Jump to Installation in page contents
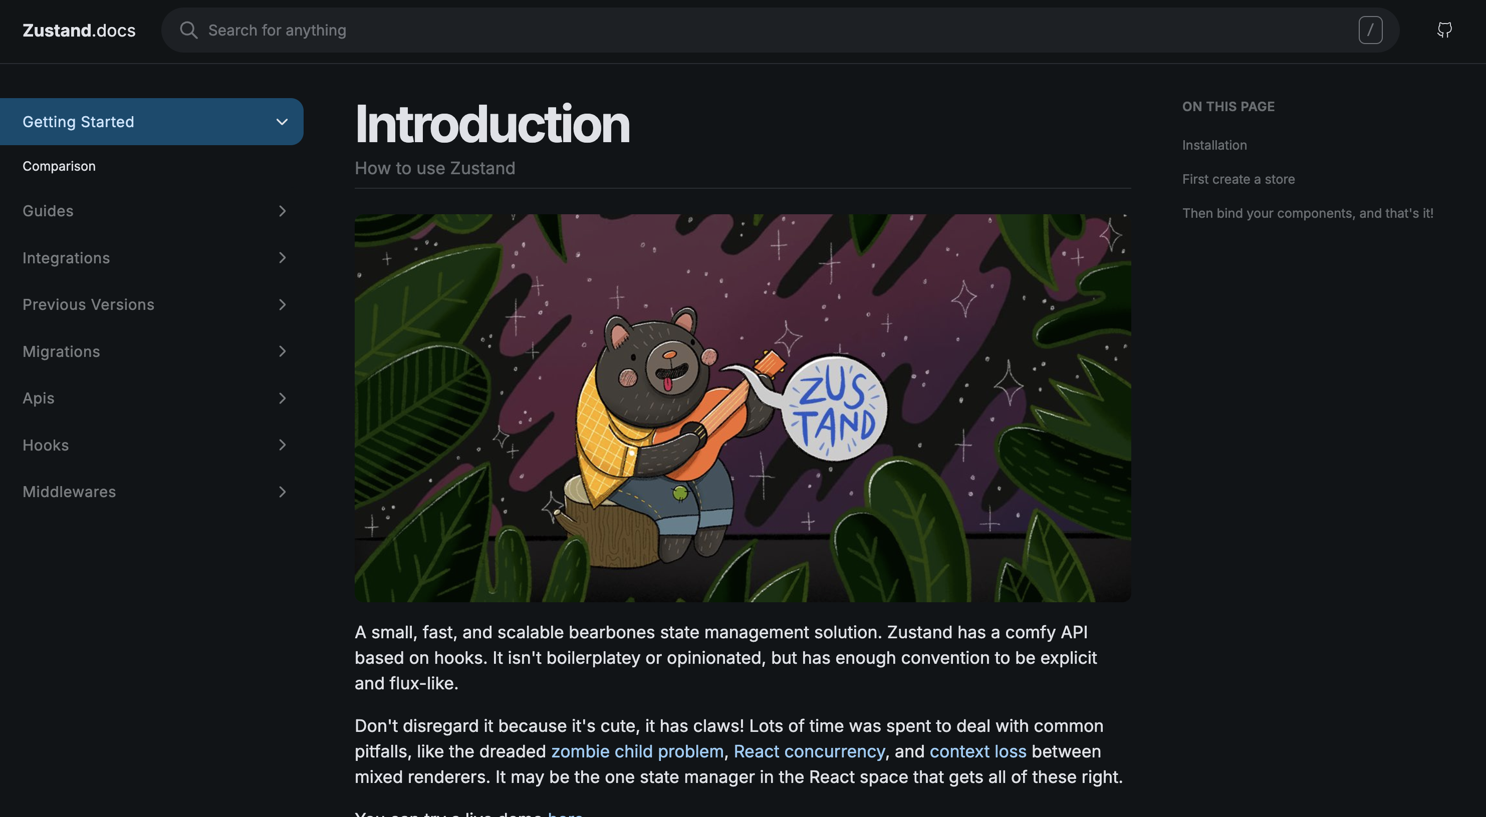 pos(1214,145)
